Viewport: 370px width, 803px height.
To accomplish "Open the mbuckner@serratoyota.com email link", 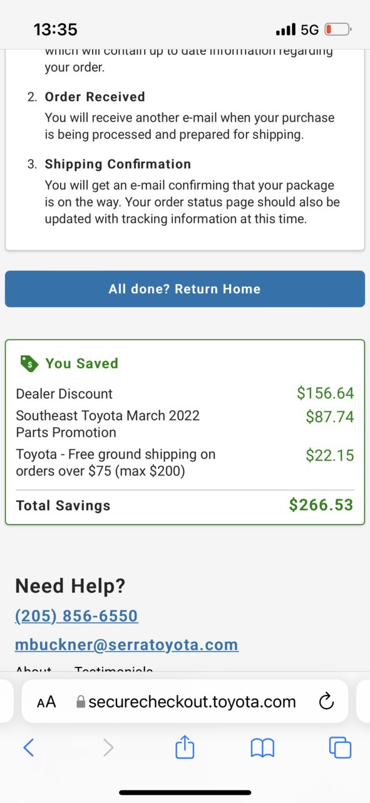I will (126, 644).
